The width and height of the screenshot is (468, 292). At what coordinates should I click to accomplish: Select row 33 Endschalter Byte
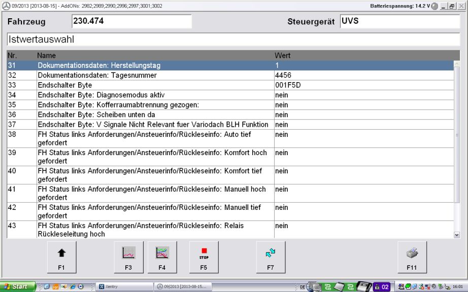(x=230, y=85)
